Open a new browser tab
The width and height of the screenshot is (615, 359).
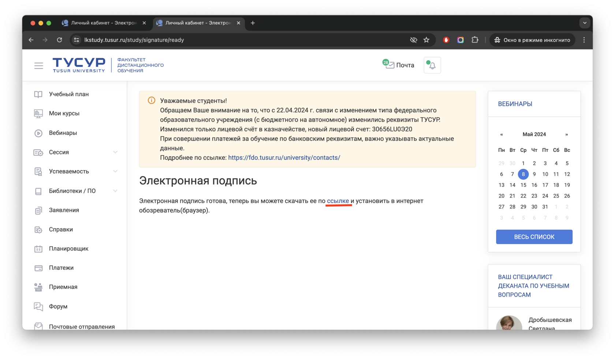coord(253,23)
